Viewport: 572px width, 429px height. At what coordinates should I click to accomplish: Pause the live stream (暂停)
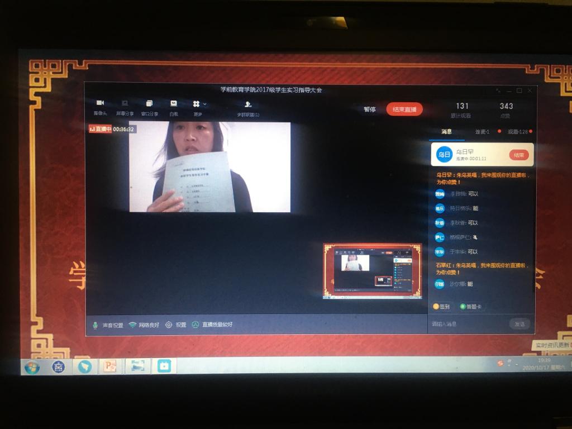click(x=370, y=109)
